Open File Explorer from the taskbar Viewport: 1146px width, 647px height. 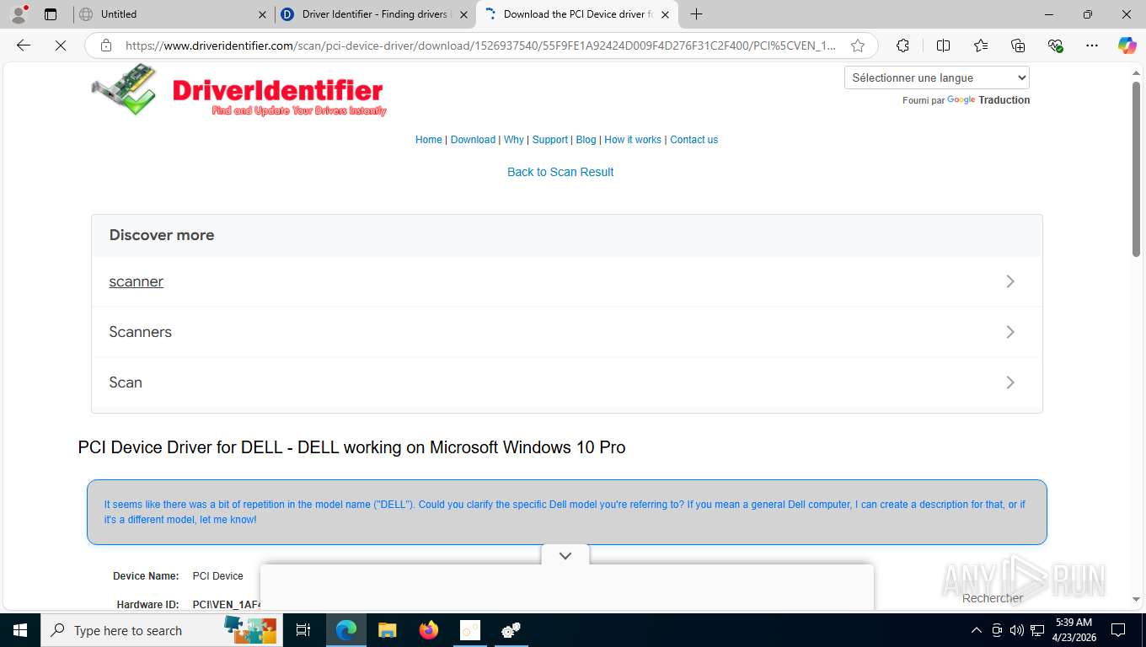tap(387, 630)
